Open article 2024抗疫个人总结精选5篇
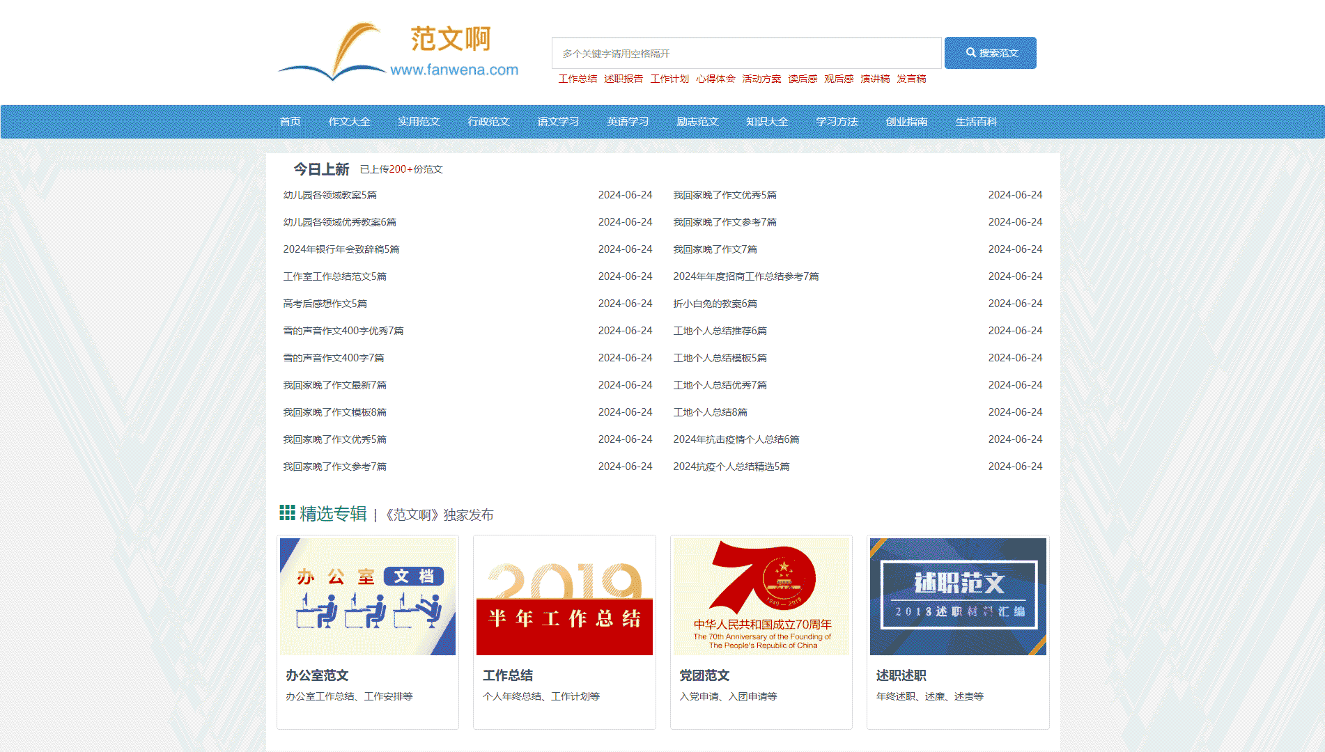 731,467
